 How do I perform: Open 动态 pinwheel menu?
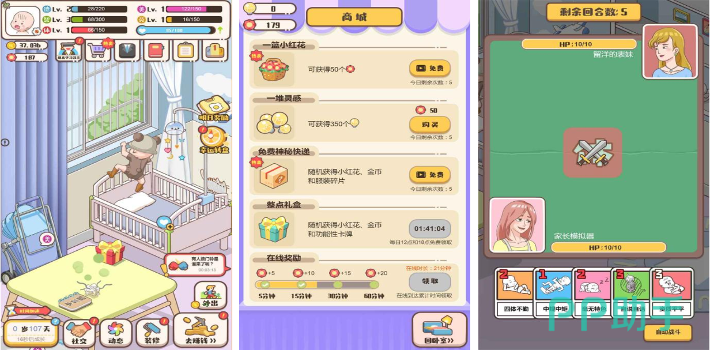coord(116,332)
